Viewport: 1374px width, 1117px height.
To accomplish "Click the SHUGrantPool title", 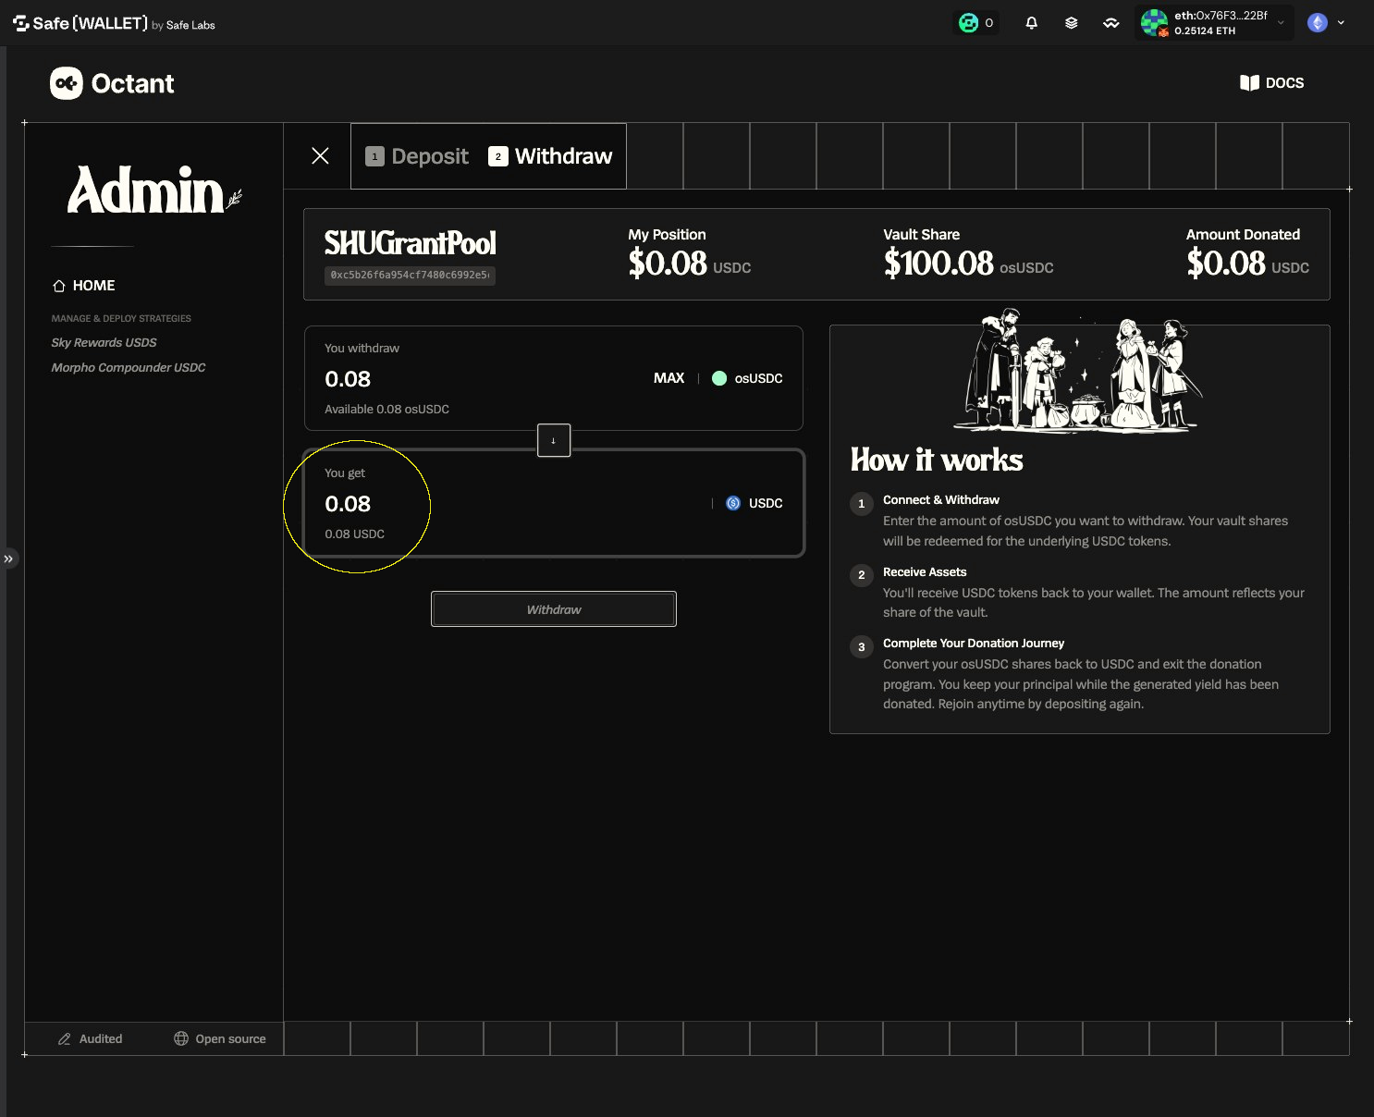I will 410,243.
